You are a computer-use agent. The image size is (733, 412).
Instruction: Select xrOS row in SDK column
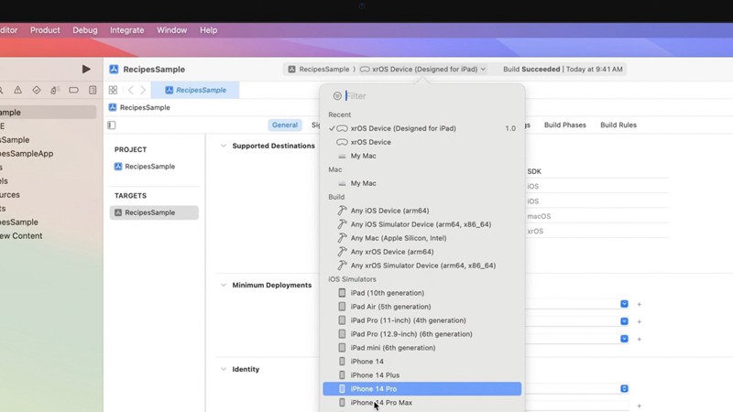coord(535,232)
